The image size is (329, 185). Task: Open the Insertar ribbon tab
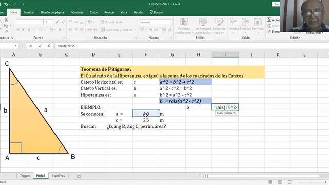coord(29,12)
